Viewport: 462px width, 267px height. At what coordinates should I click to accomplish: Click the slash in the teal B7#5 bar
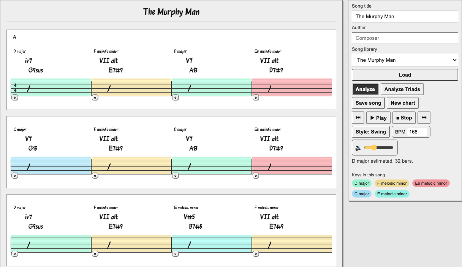189,245
